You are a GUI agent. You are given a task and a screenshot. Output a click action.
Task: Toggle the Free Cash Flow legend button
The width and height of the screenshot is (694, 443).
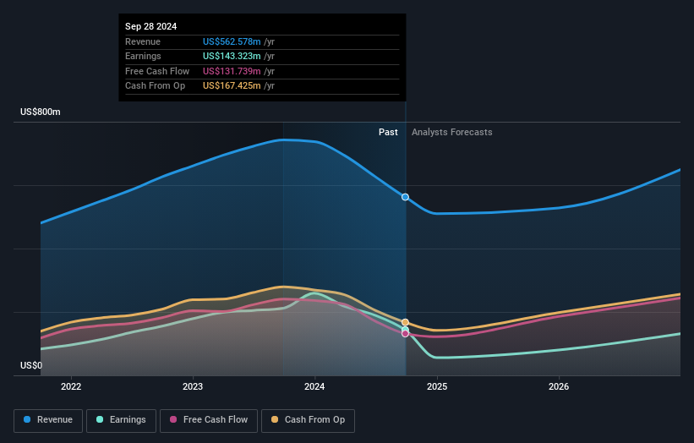point(209,420)
